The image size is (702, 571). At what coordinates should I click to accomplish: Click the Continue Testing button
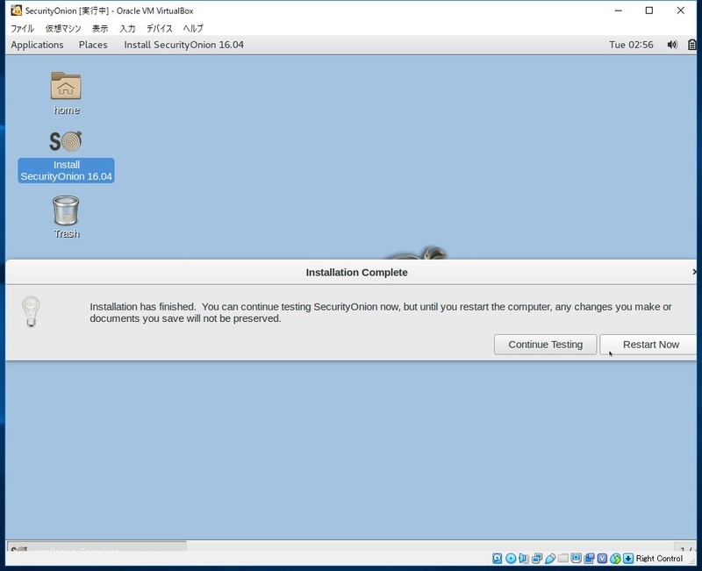pos(545,345)
